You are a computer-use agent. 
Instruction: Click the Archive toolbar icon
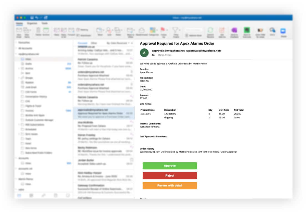(46, 32)
